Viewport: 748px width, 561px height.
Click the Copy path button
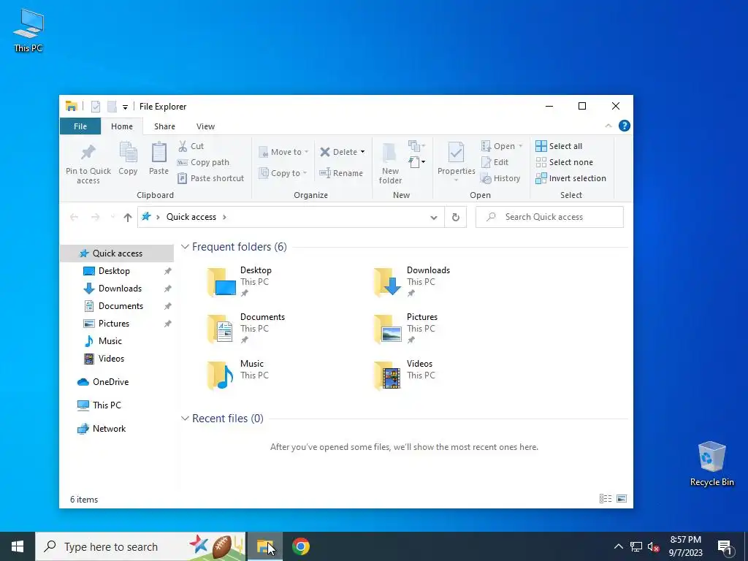[x=204, y=162]
